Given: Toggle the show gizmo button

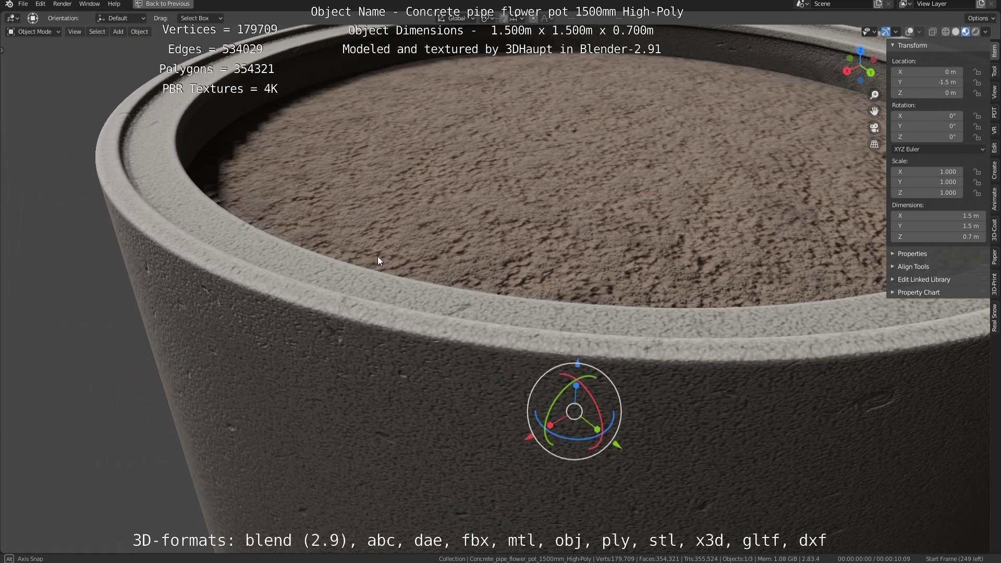Looking at the screenshot, I should click(885, 32).
